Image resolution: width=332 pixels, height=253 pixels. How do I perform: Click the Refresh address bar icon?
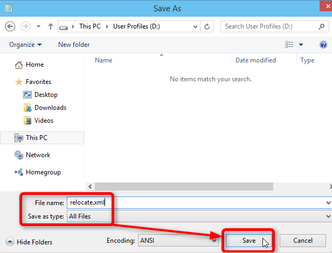tap(207, 26)
